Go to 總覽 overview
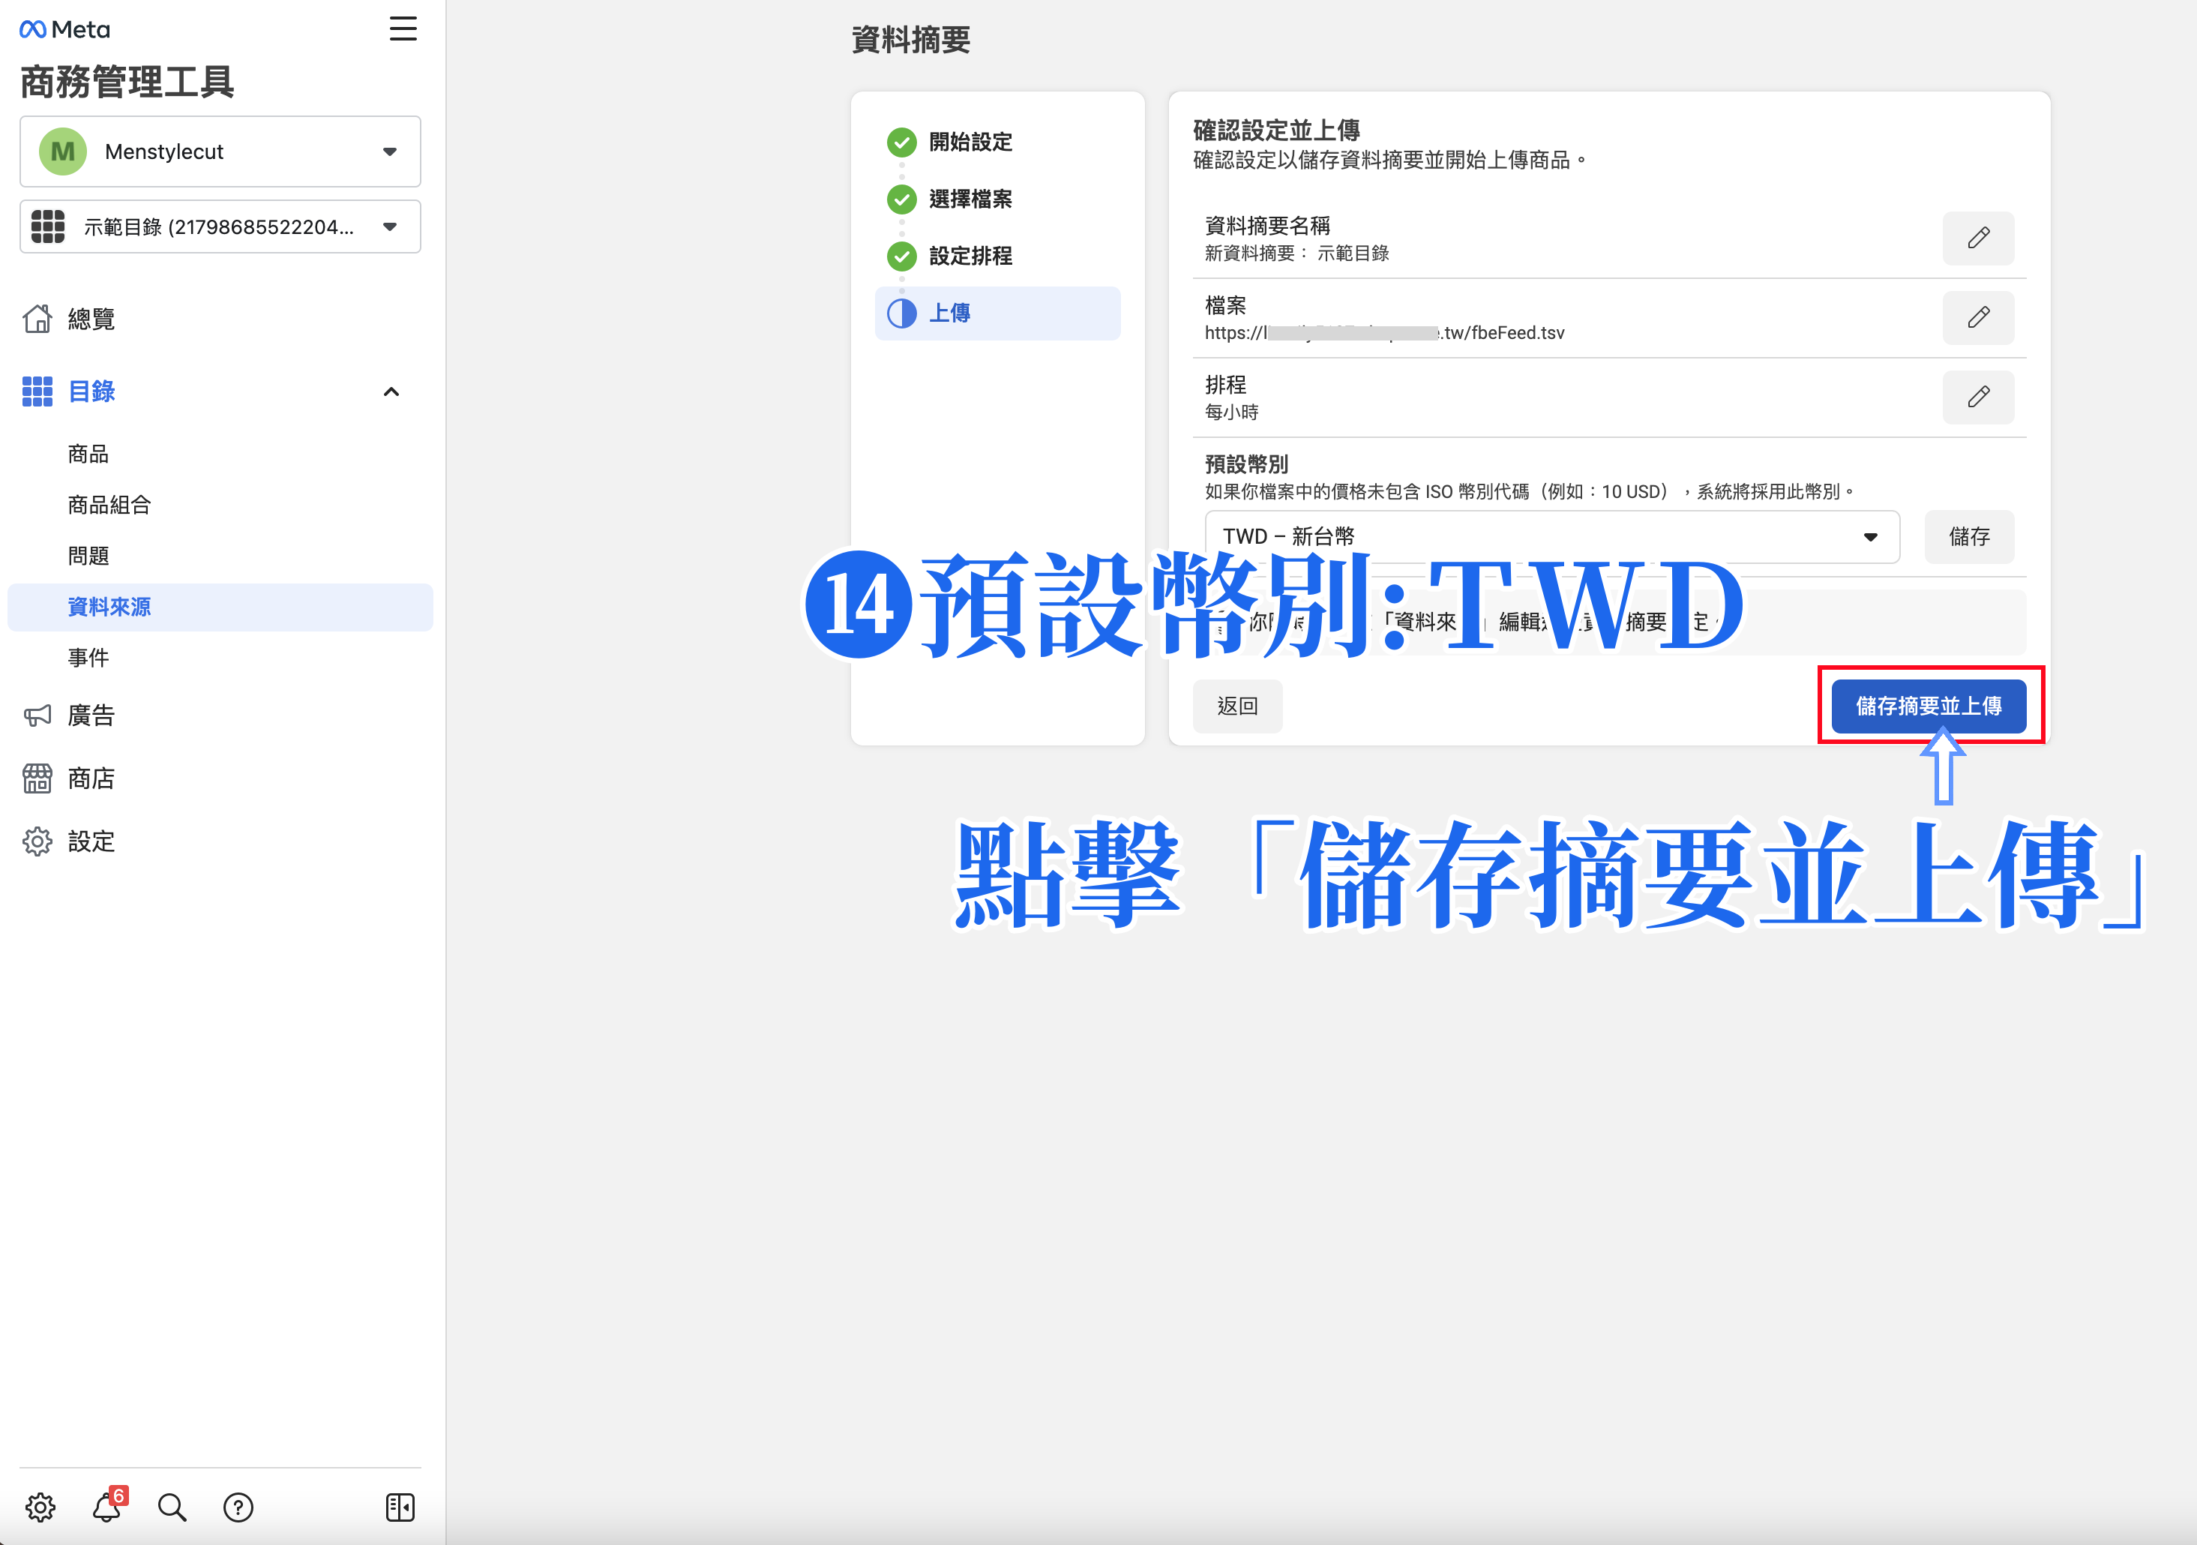Screen dimensions: 2197x1545 click(91, 319)
